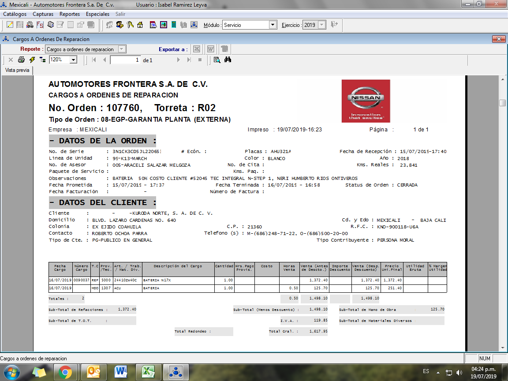Open the Catálogos menu
This screenshot has height=381, width=508.
tap(15, 14)
